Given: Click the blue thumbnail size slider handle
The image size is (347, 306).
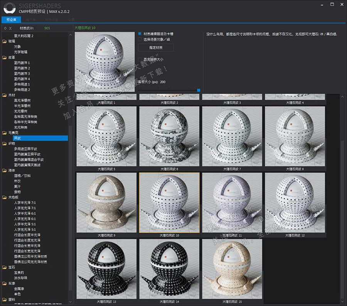Looking at the screenshot, I should (199, 90).
